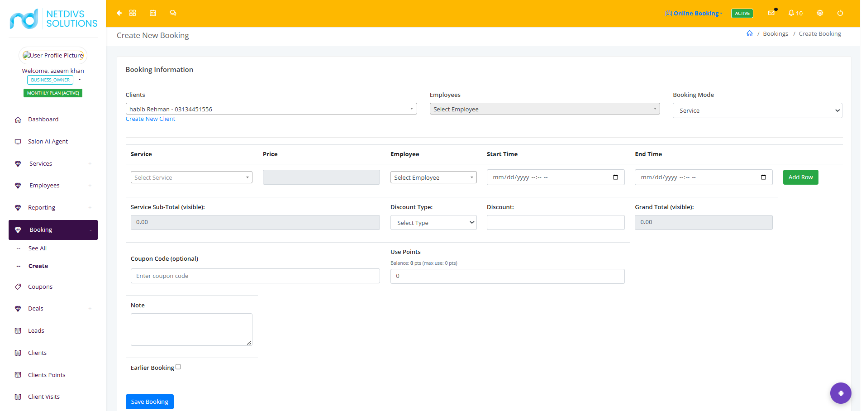Open the Discount Type select
Image resolution: width=861 pixels, height=411 pixels.
coord(433,223)
